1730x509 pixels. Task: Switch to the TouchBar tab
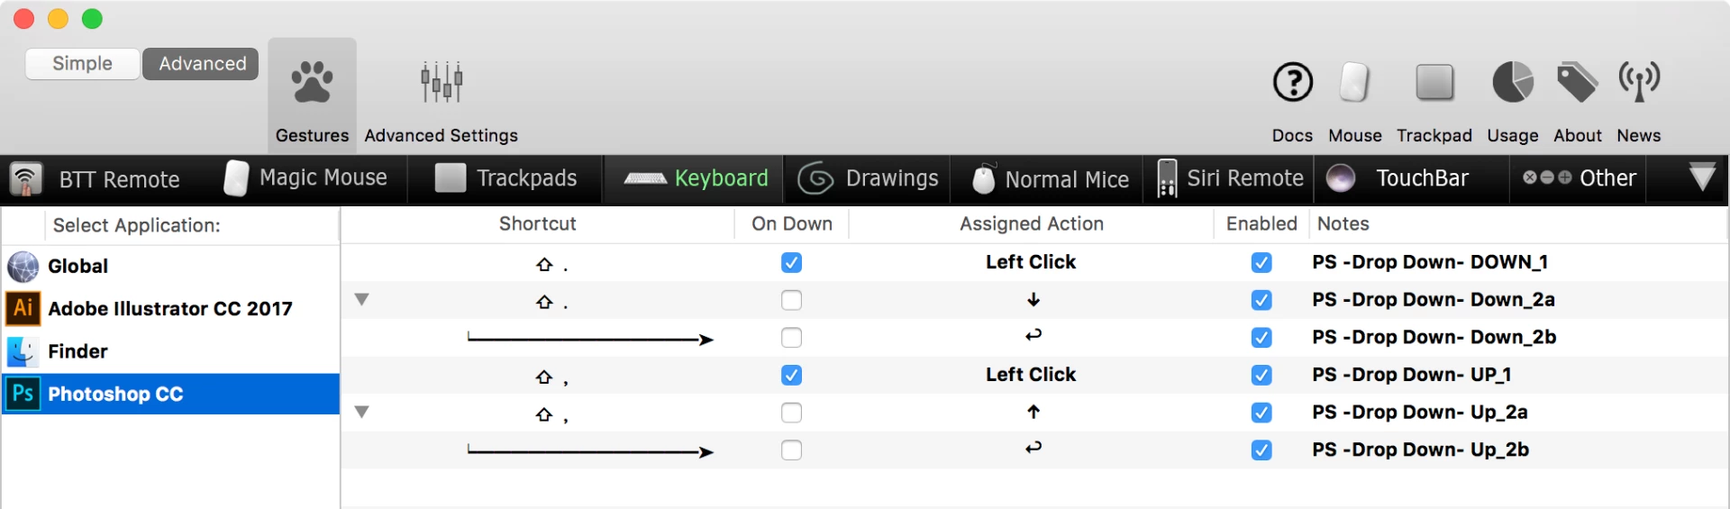[1399, 178]
